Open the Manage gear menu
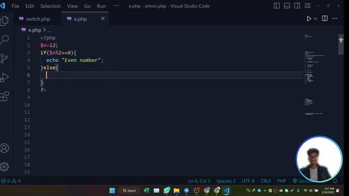Screen dimensions: 349x196 pyautogui.click(x=4, y=167)
